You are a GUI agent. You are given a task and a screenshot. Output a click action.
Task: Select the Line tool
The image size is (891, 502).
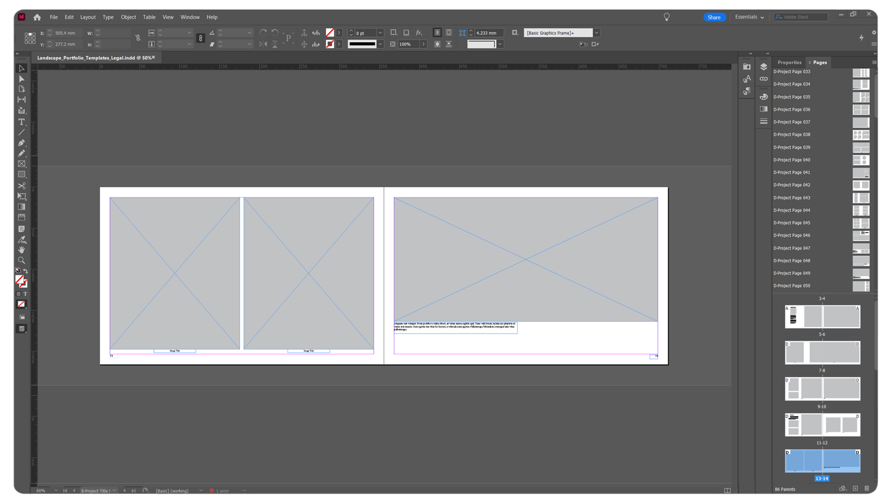21,132
